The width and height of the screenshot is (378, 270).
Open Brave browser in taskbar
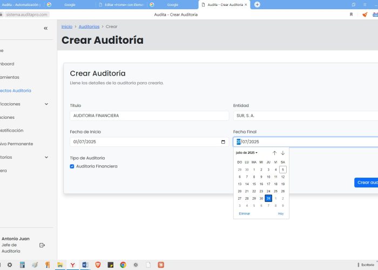click(x=98, y=265)
